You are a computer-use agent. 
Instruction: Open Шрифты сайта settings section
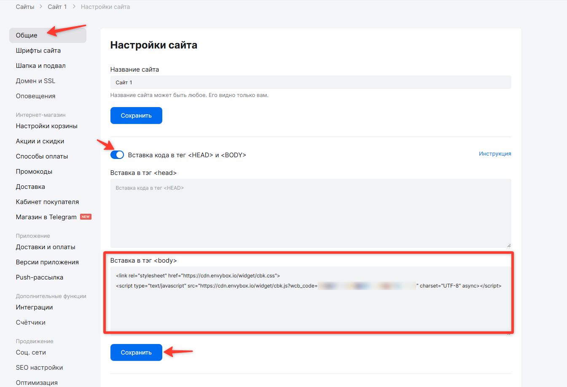pos(38,51)
